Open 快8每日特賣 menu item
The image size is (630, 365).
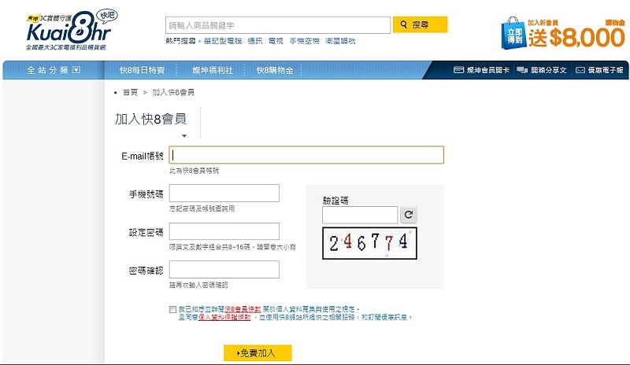pyautogui.click(x=143, y=70)
